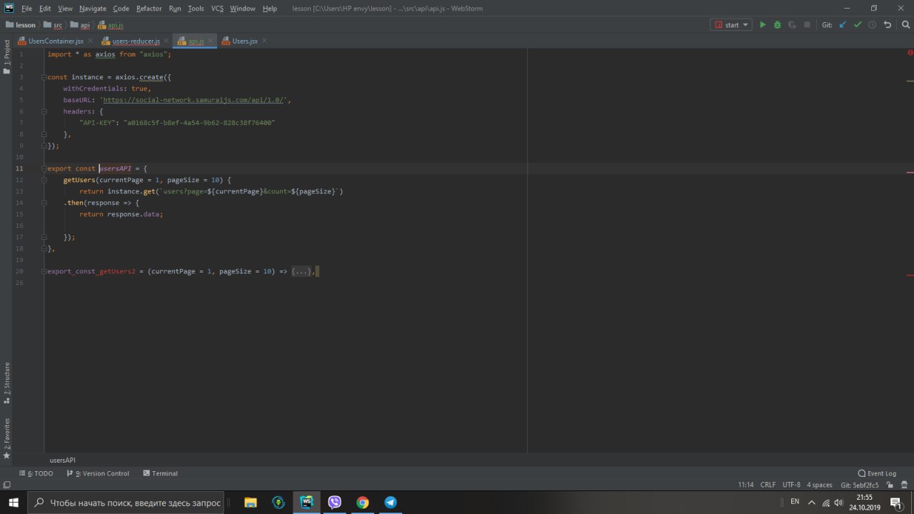Close the UsersContainer.jsx tab

click(90, 41)
